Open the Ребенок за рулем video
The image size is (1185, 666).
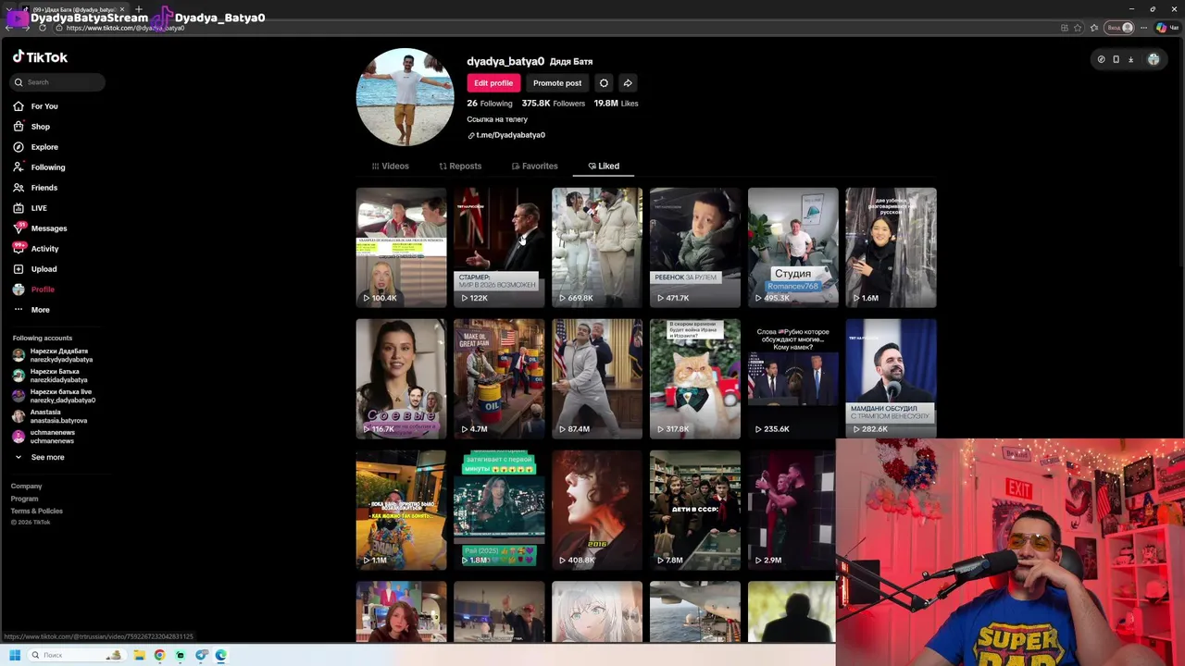point(695,247)
